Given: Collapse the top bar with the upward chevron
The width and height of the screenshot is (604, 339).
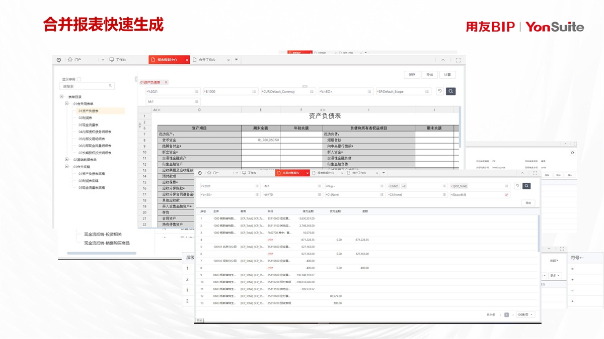Looking at the screenshot, I should coord(443,60).
